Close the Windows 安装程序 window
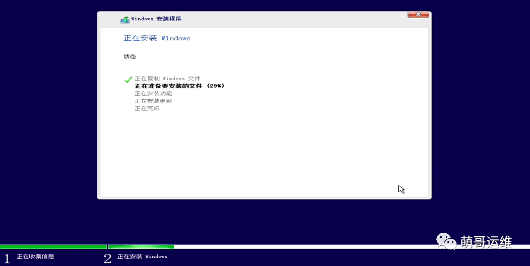The width and height of the screenshot is (530, 266). (x=419, y=14)
